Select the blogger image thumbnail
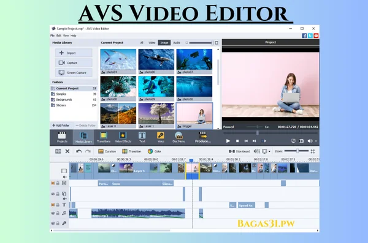This screenshot has height=243, width=368. pyautogui.click(x=194, y=116)
